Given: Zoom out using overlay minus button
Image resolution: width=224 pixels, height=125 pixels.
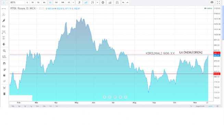Looking at the screenshot, I should coord(110,97).
